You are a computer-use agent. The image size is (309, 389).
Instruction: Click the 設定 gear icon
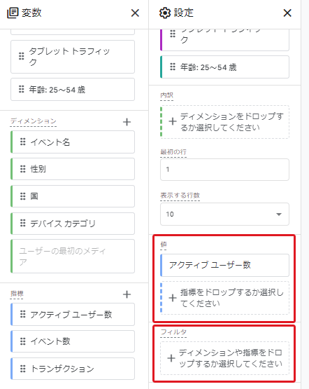[165, 13]
